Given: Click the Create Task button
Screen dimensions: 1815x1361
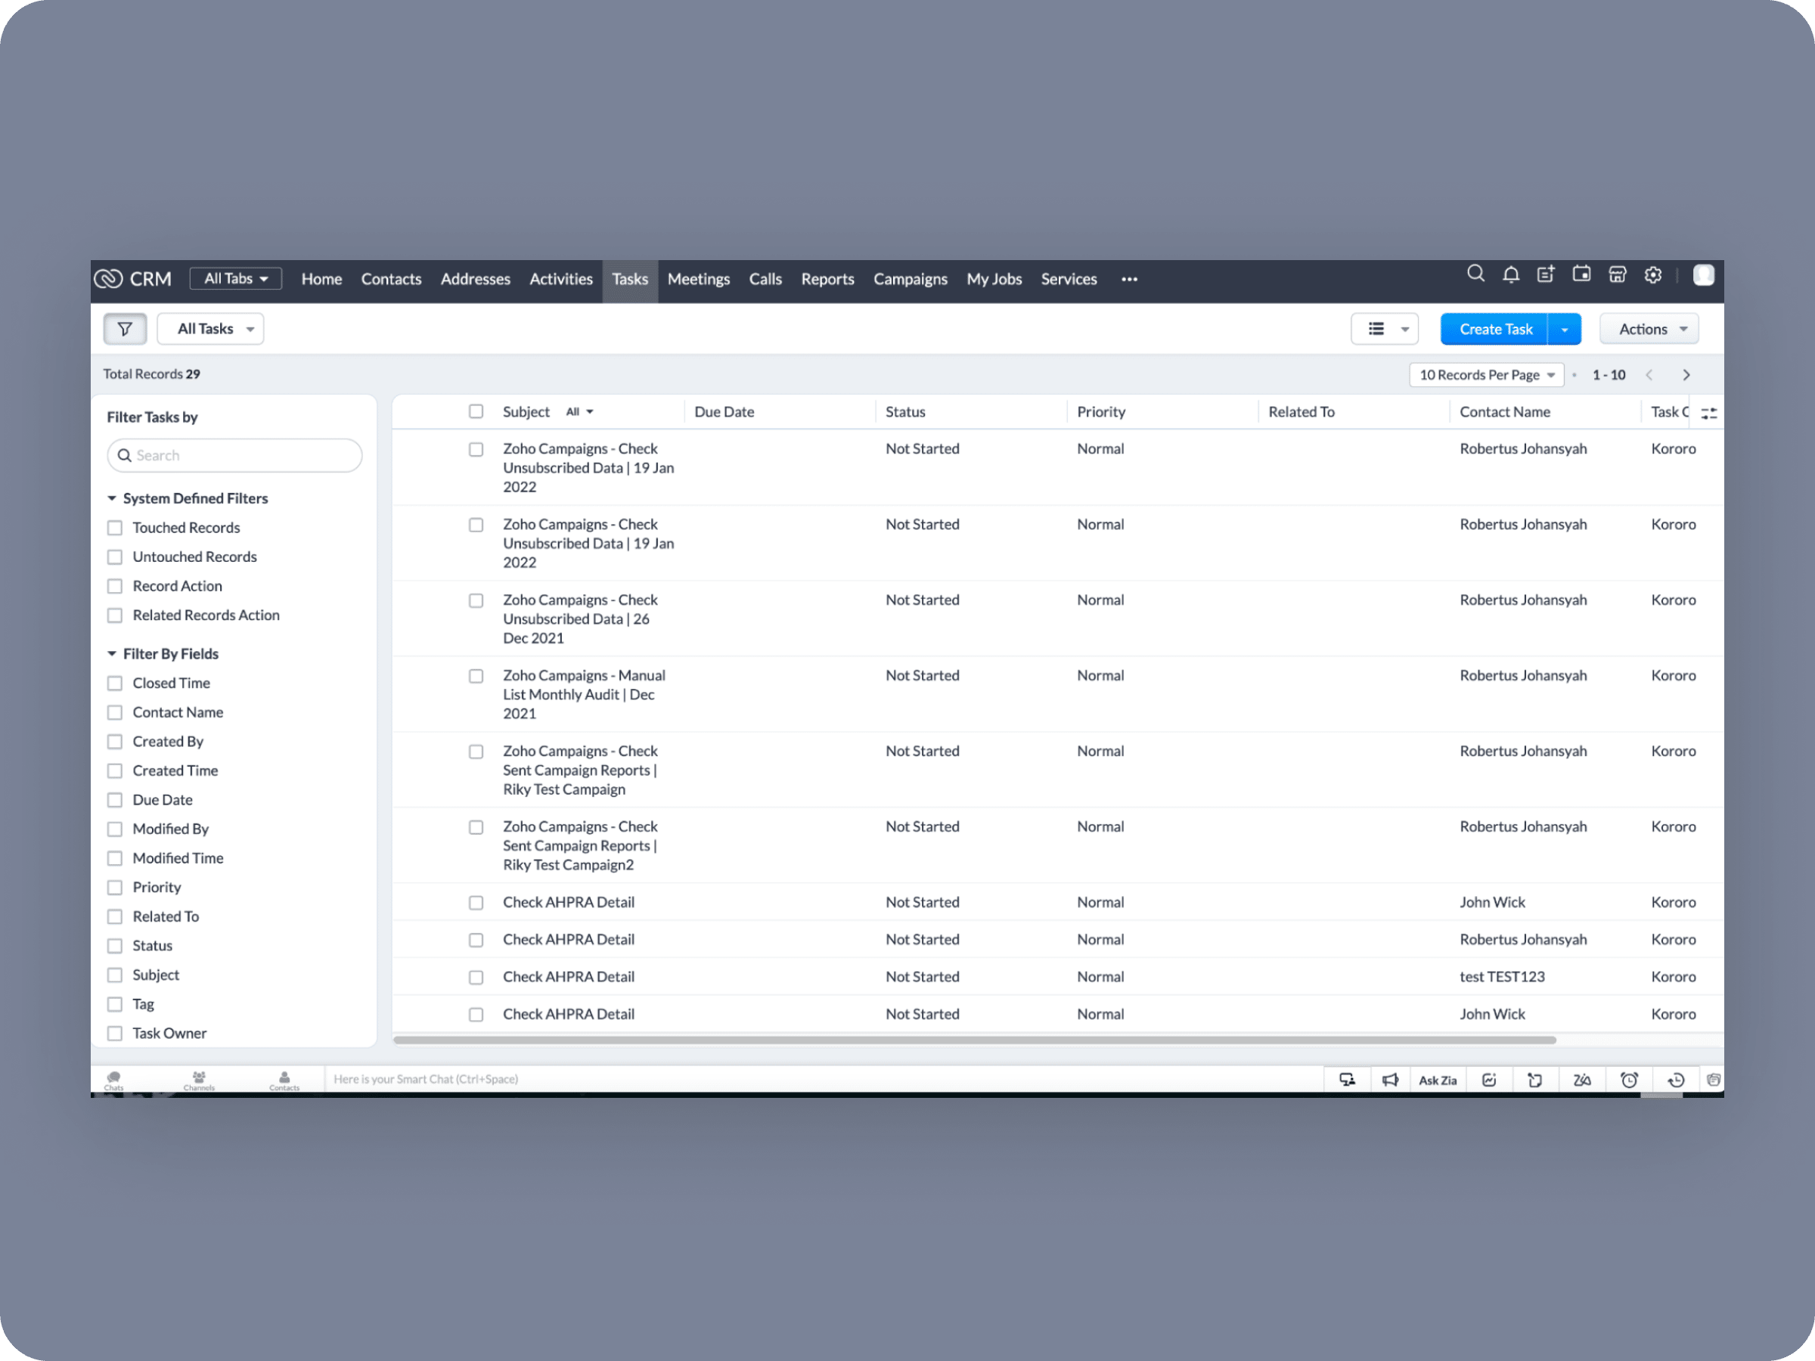Looking at the screenshot, I should tap(1495, 329).
